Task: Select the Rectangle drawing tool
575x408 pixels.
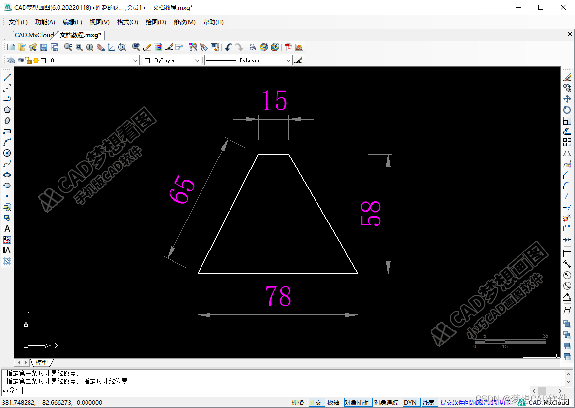Action: pyautogui.click(x=7, y=131)
